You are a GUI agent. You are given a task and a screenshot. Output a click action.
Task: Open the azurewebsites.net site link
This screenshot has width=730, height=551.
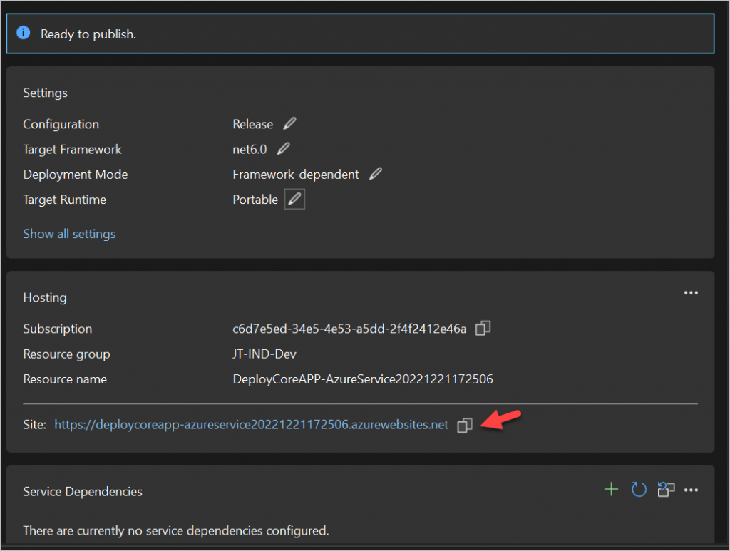(x=252, y=425)
